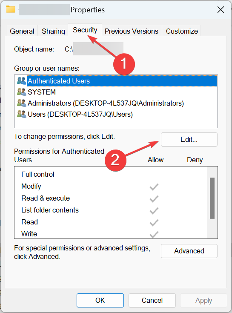Switch to the General tab
This screenshot has height=313, width=232.
(22, 31)
